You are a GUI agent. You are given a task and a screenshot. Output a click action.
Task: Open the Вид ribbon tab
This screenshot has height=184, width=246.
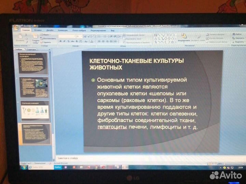112,31
